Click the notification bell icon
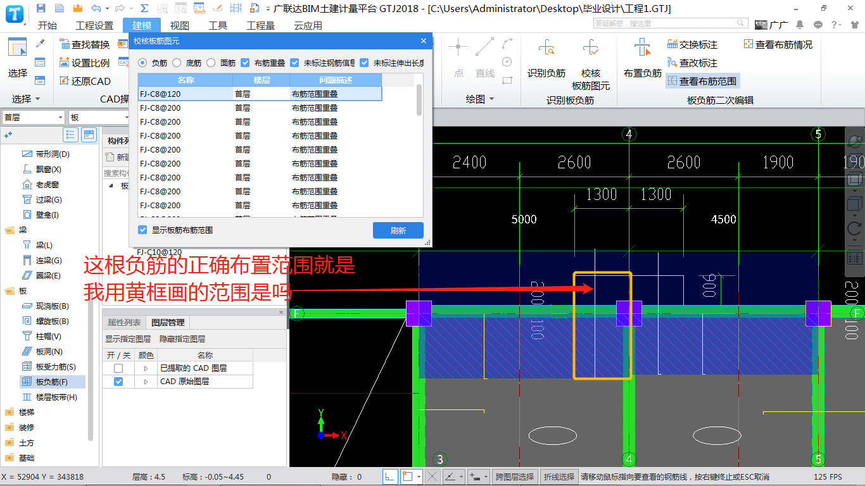865x486 pixels. click(x=800, y=25)
